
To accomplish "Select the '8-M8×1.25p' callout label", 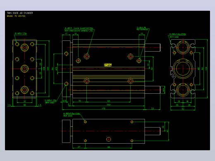I will click(21, 33).
